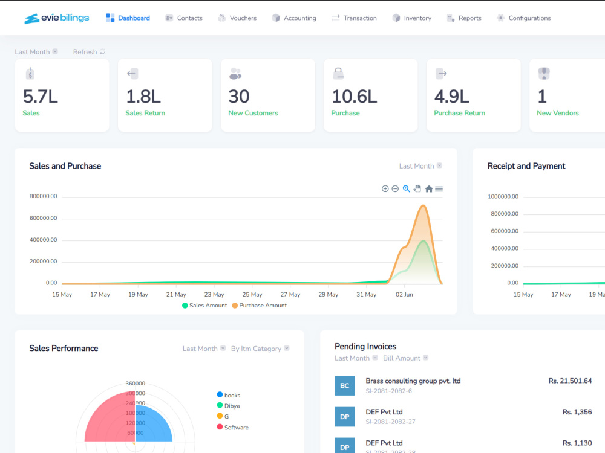Open the Purchase Return link
This screenshot has width=605, height=453.
(x=460, y=113)
